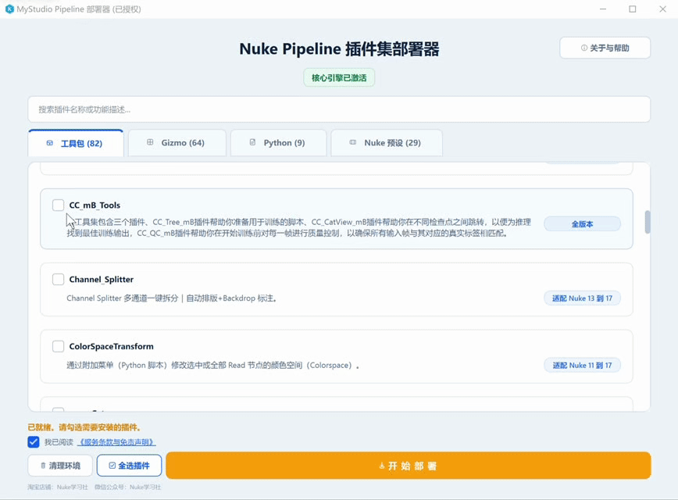This screenshot has width=678, height=500.
Task: Click the 淘宝店铺 footer text
Action: click(58, 487)
